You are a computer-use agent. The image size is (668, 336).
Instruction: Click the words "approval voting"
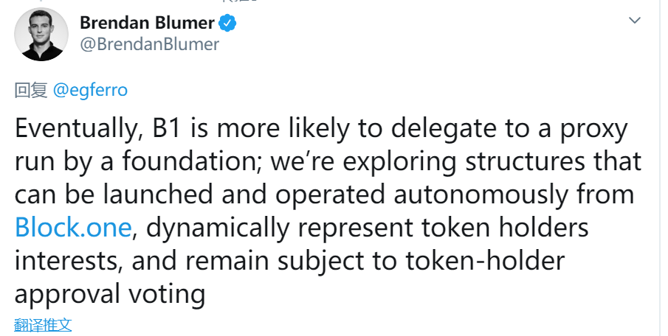(x=110, y=295)
